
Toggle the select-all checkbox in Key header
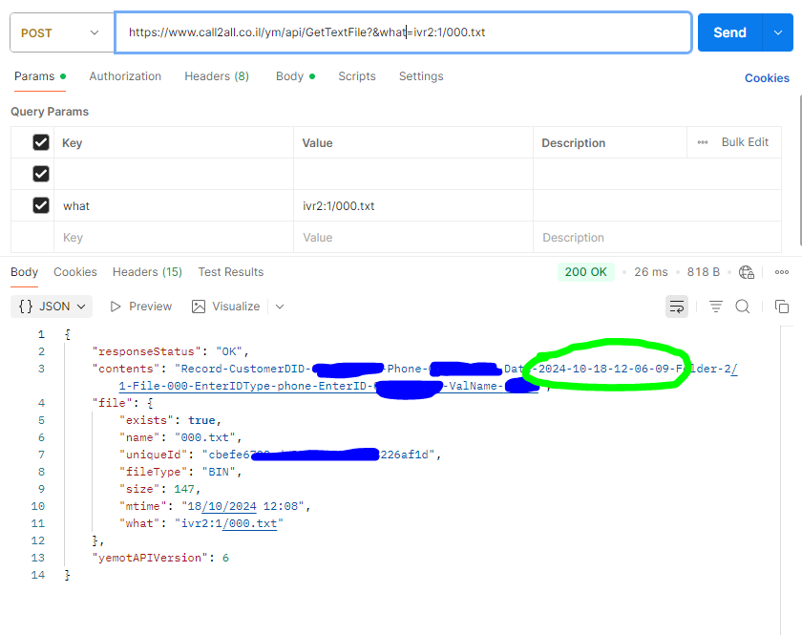(x=41, y=142)
